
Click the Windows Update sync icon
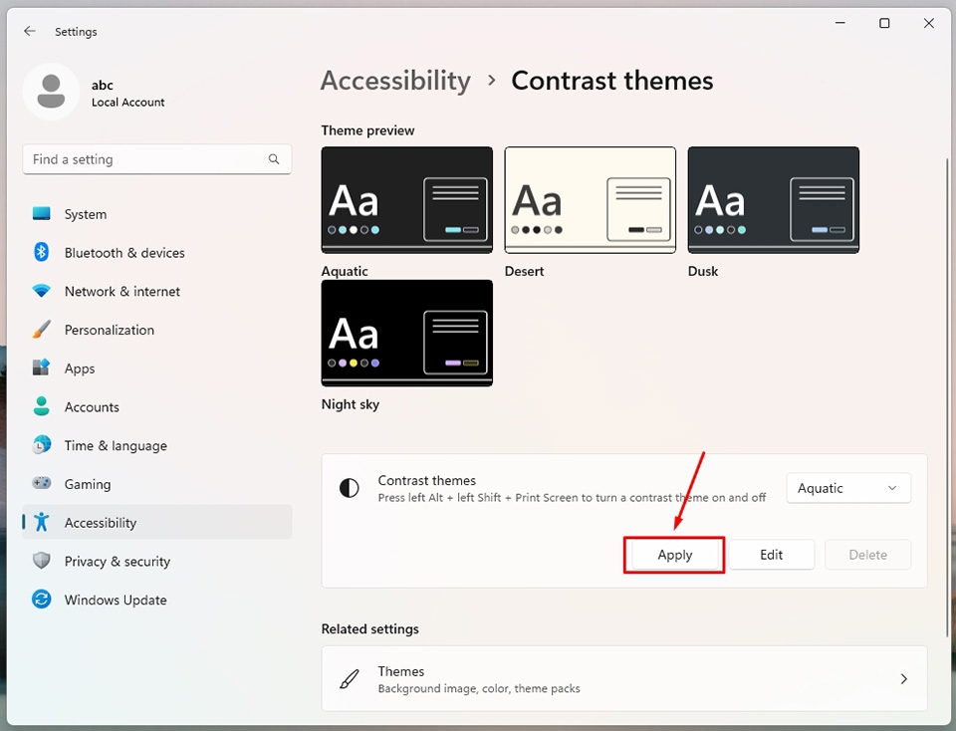pos(42,599)
